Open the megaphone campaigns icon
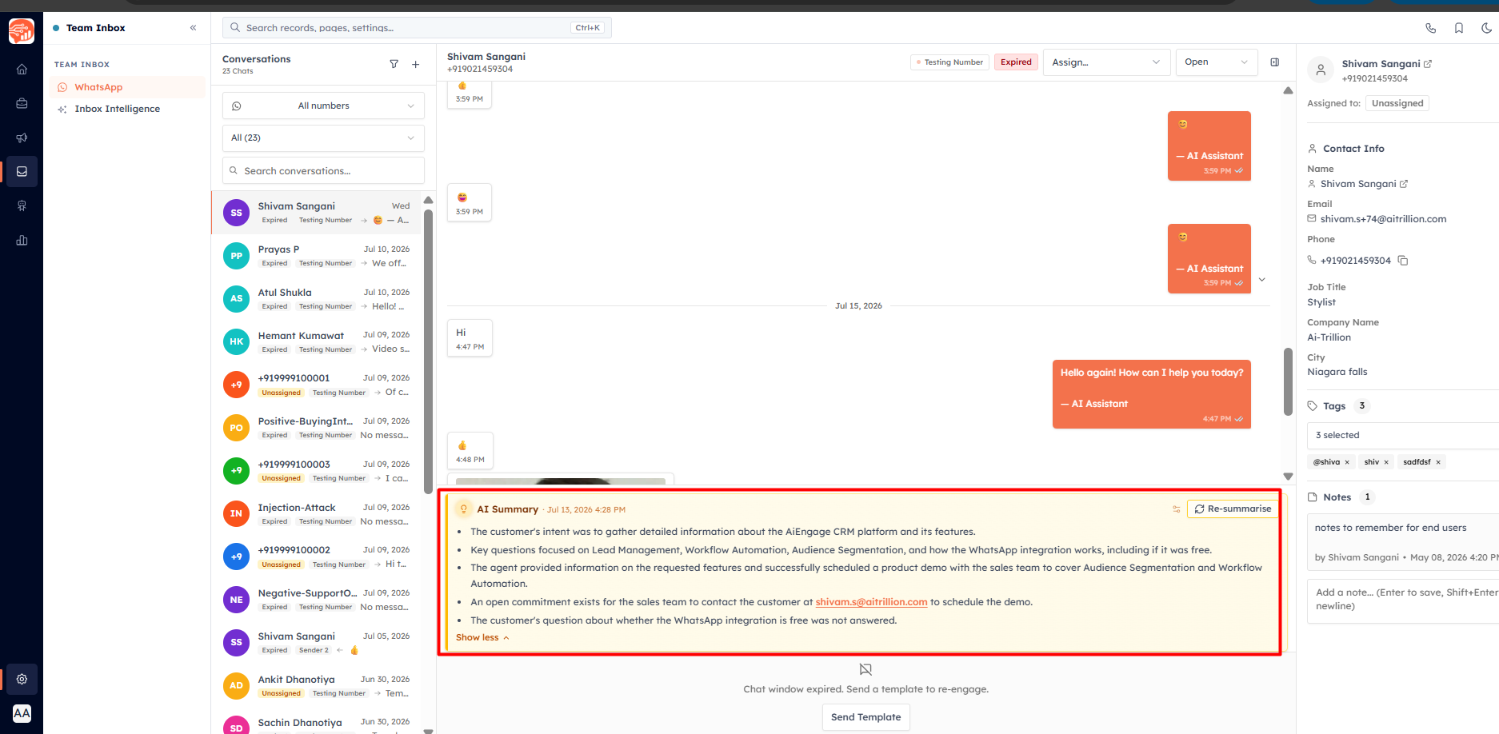 point(22,138)
